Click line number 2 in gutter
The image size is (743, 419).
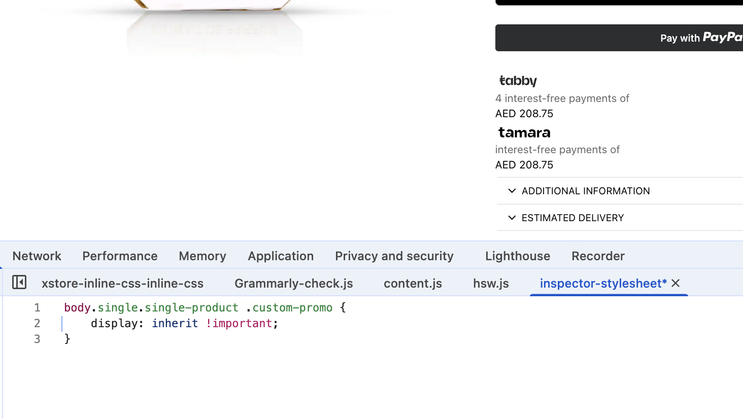(37, 324)
